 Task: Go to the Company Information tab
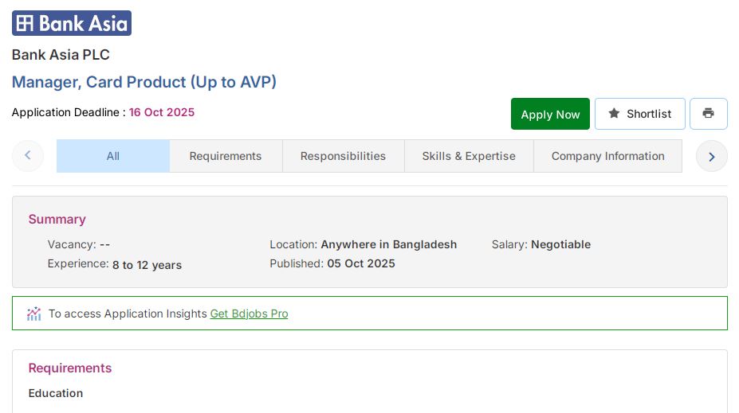pos(607,156)
